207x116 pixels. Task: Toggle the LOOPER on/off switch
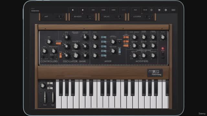tap(149, 17)
